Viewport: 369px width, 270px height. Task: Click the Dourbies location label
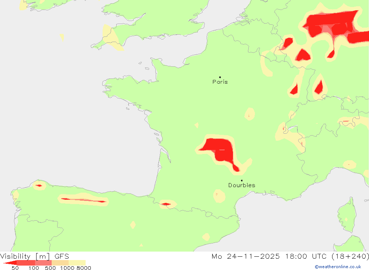[242, 185]
